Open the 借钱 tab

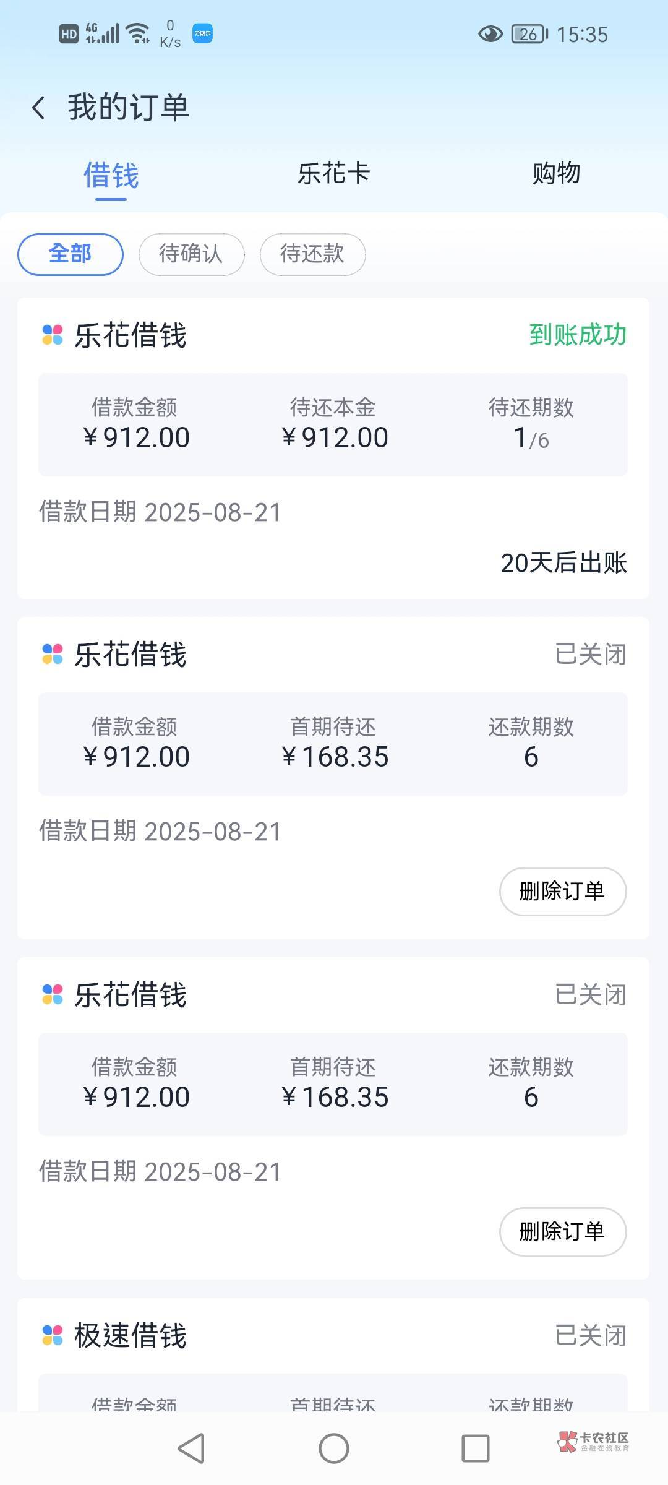111,176
